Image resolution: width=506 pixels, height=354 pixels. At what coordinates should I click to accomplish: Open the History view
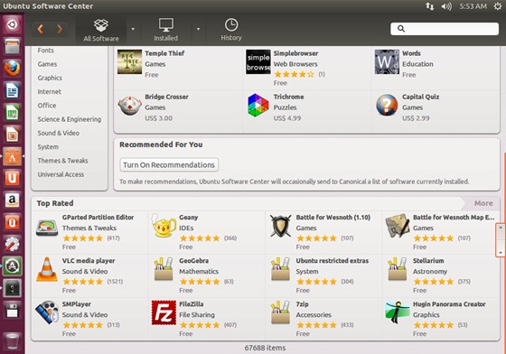point(231,30)
